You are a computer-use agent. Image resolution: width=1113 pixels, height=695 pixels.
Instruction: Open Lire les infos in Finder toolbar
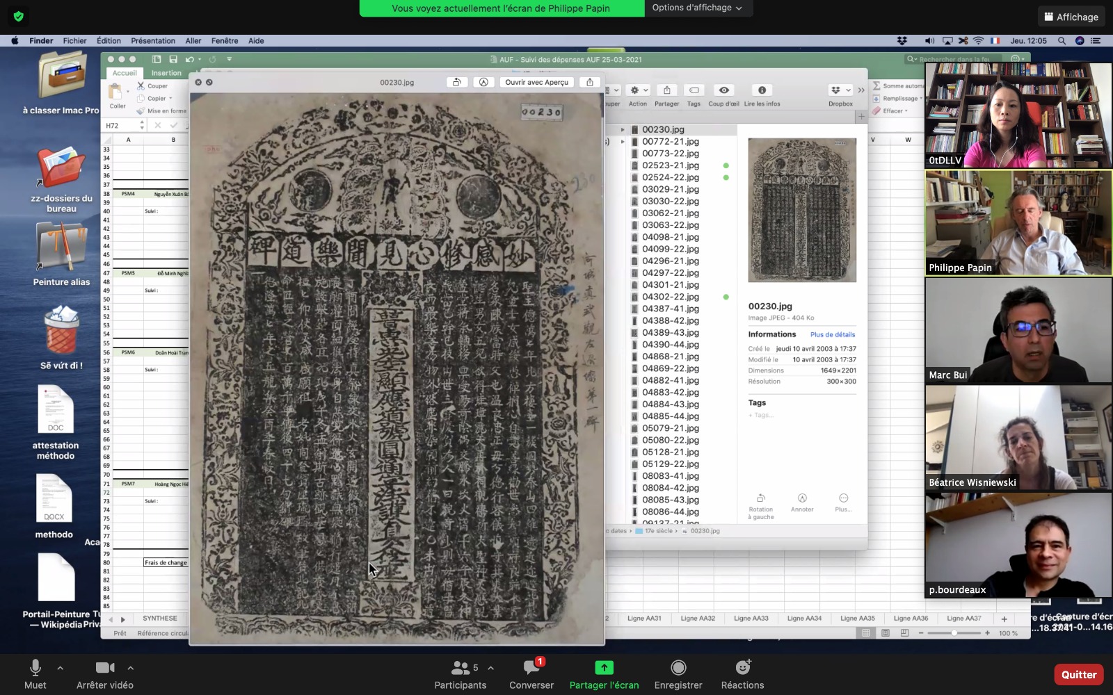click(x=762, y=90)
